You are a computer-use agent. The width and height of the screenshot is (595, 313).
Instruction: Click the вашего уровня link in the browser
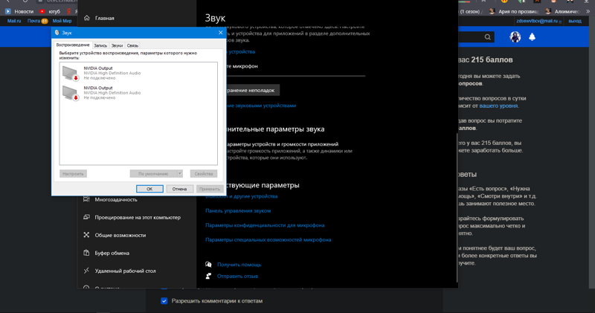click(498, 106)
